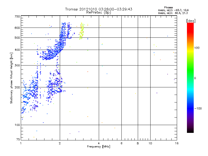Screen dimensions: 208x156
Task: Click the colorbar tick label '100'
Action: (197, 48)
